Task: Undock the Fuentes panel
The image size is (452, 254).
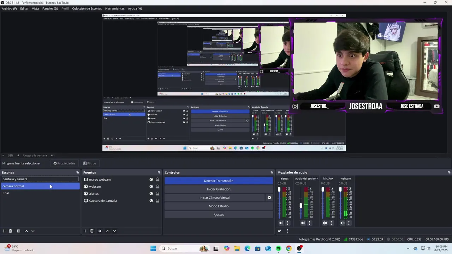Action: pos(159,173)
